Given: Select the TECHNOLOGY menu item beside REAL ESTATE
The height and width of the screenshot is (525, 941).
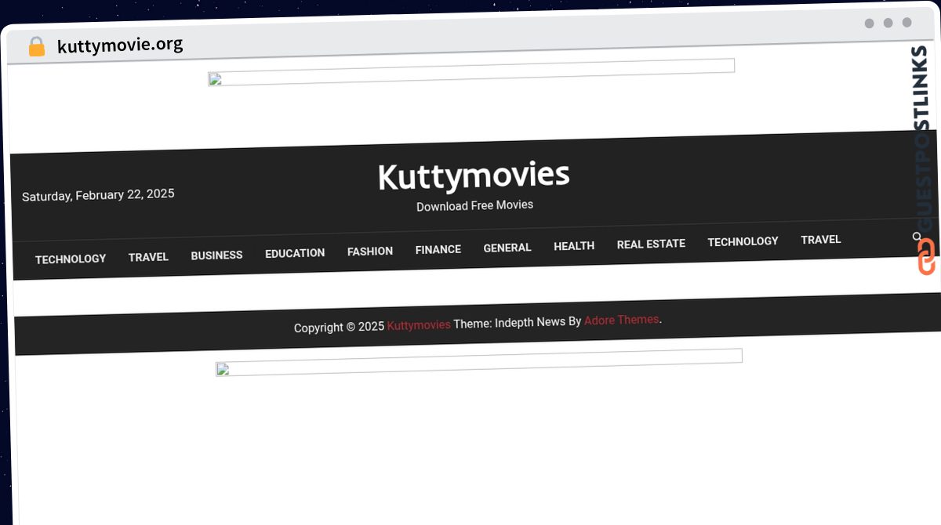Looking at the screenshot, I should click(743, 241).
